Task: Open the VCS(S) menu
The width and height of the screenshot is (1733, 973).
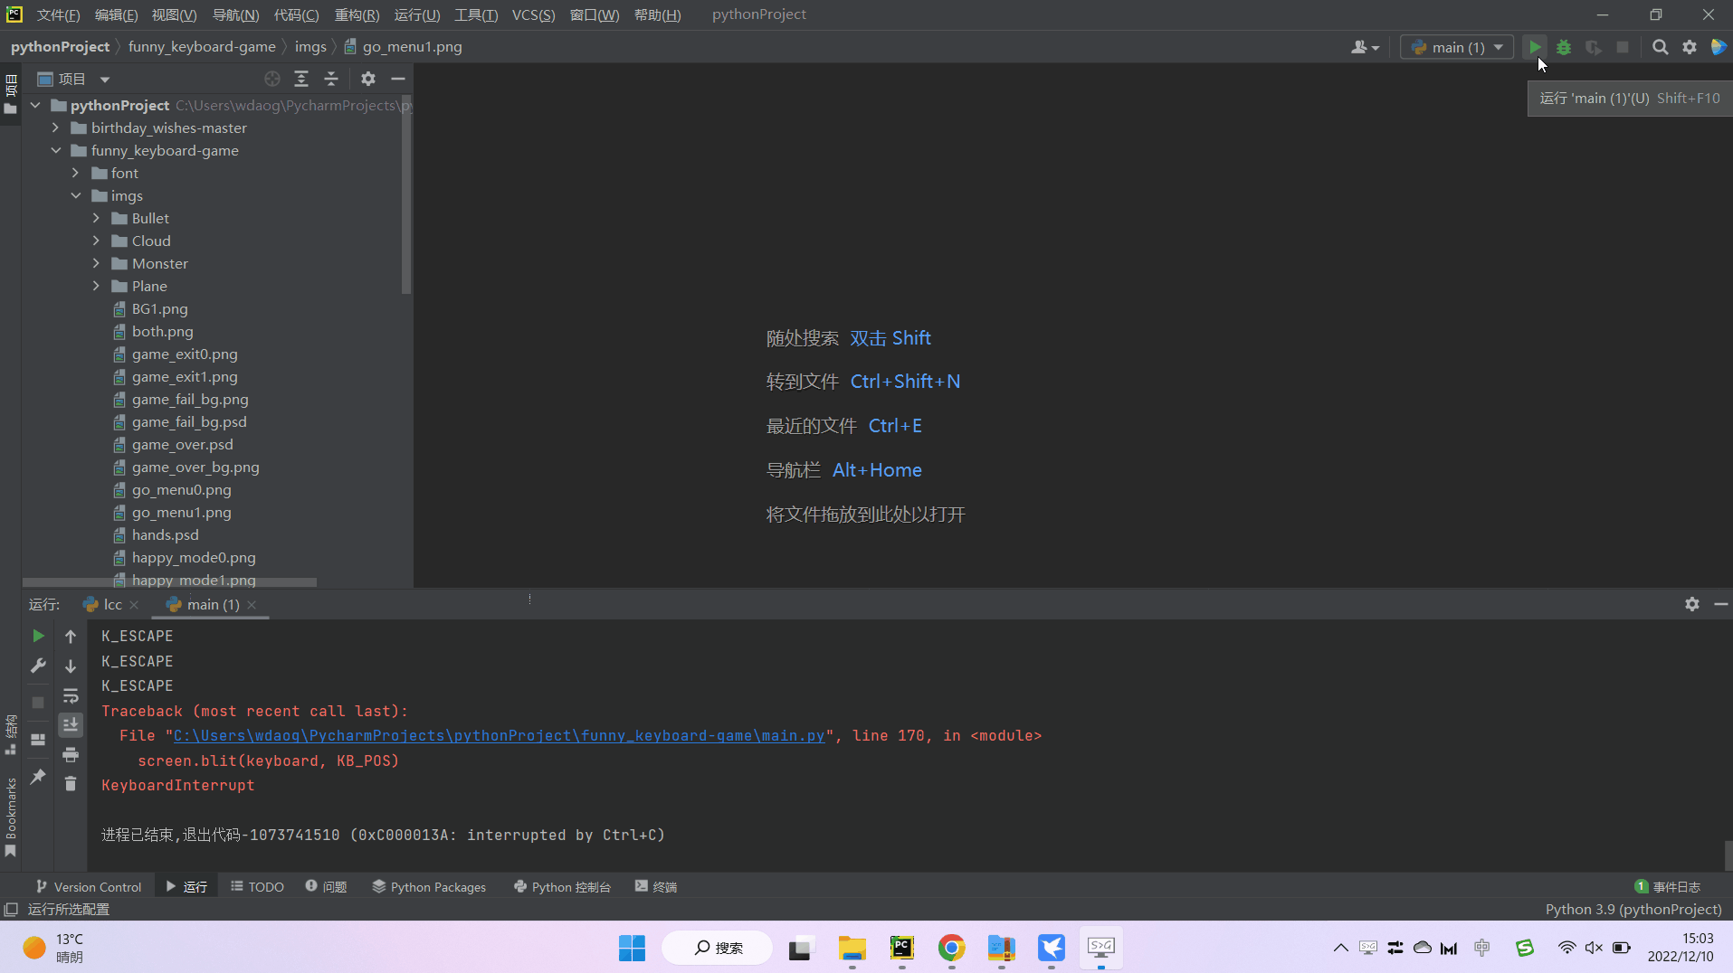Action: pos(533,14)
